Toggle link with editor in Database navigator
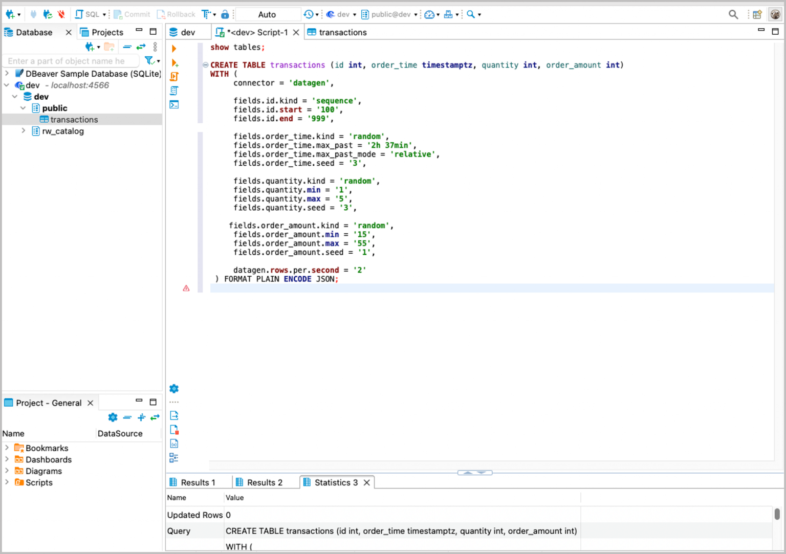This screenshot has width=786, height=554. click(141, 47)
